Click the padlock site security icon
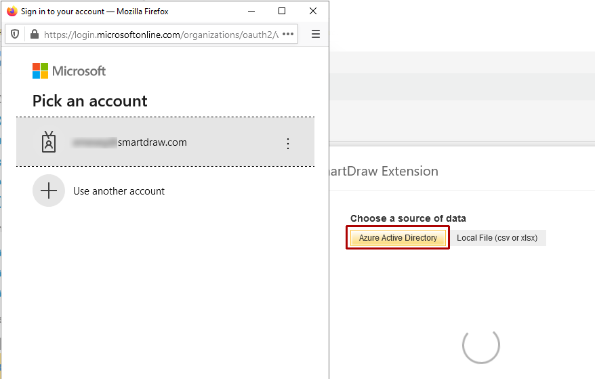Viewport: 595px width, 379px height. click(34, 34)
